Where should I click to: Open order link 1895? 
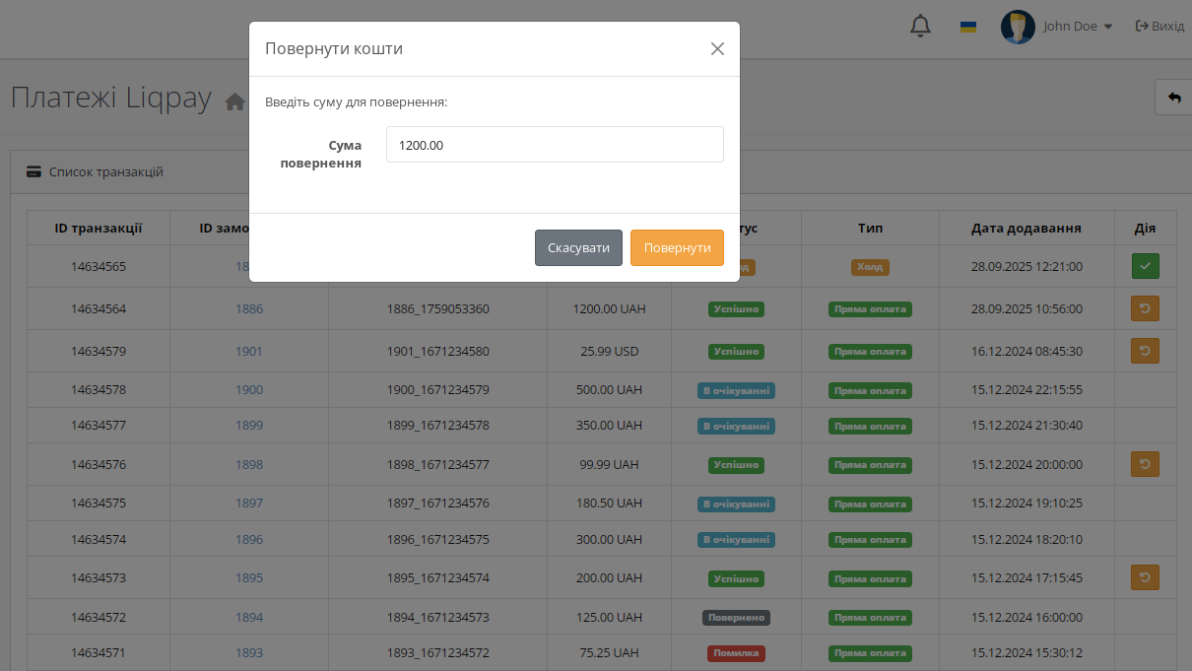(249, 577)
